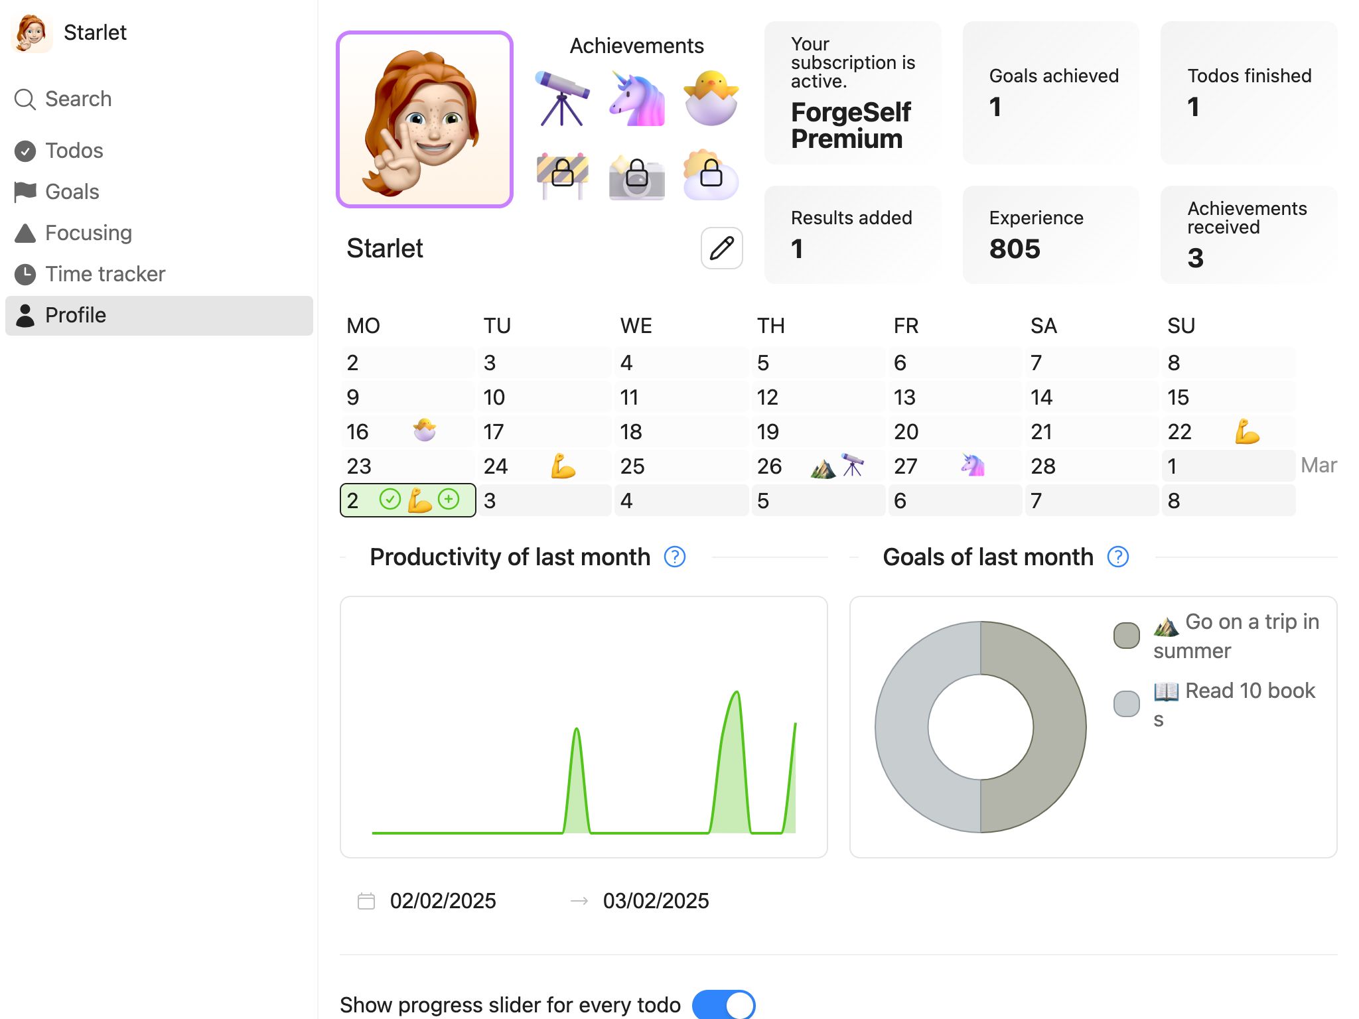Click the telescope achievement icon
Viewport: 1359px width, 1019px height.
tap(562, 98)
